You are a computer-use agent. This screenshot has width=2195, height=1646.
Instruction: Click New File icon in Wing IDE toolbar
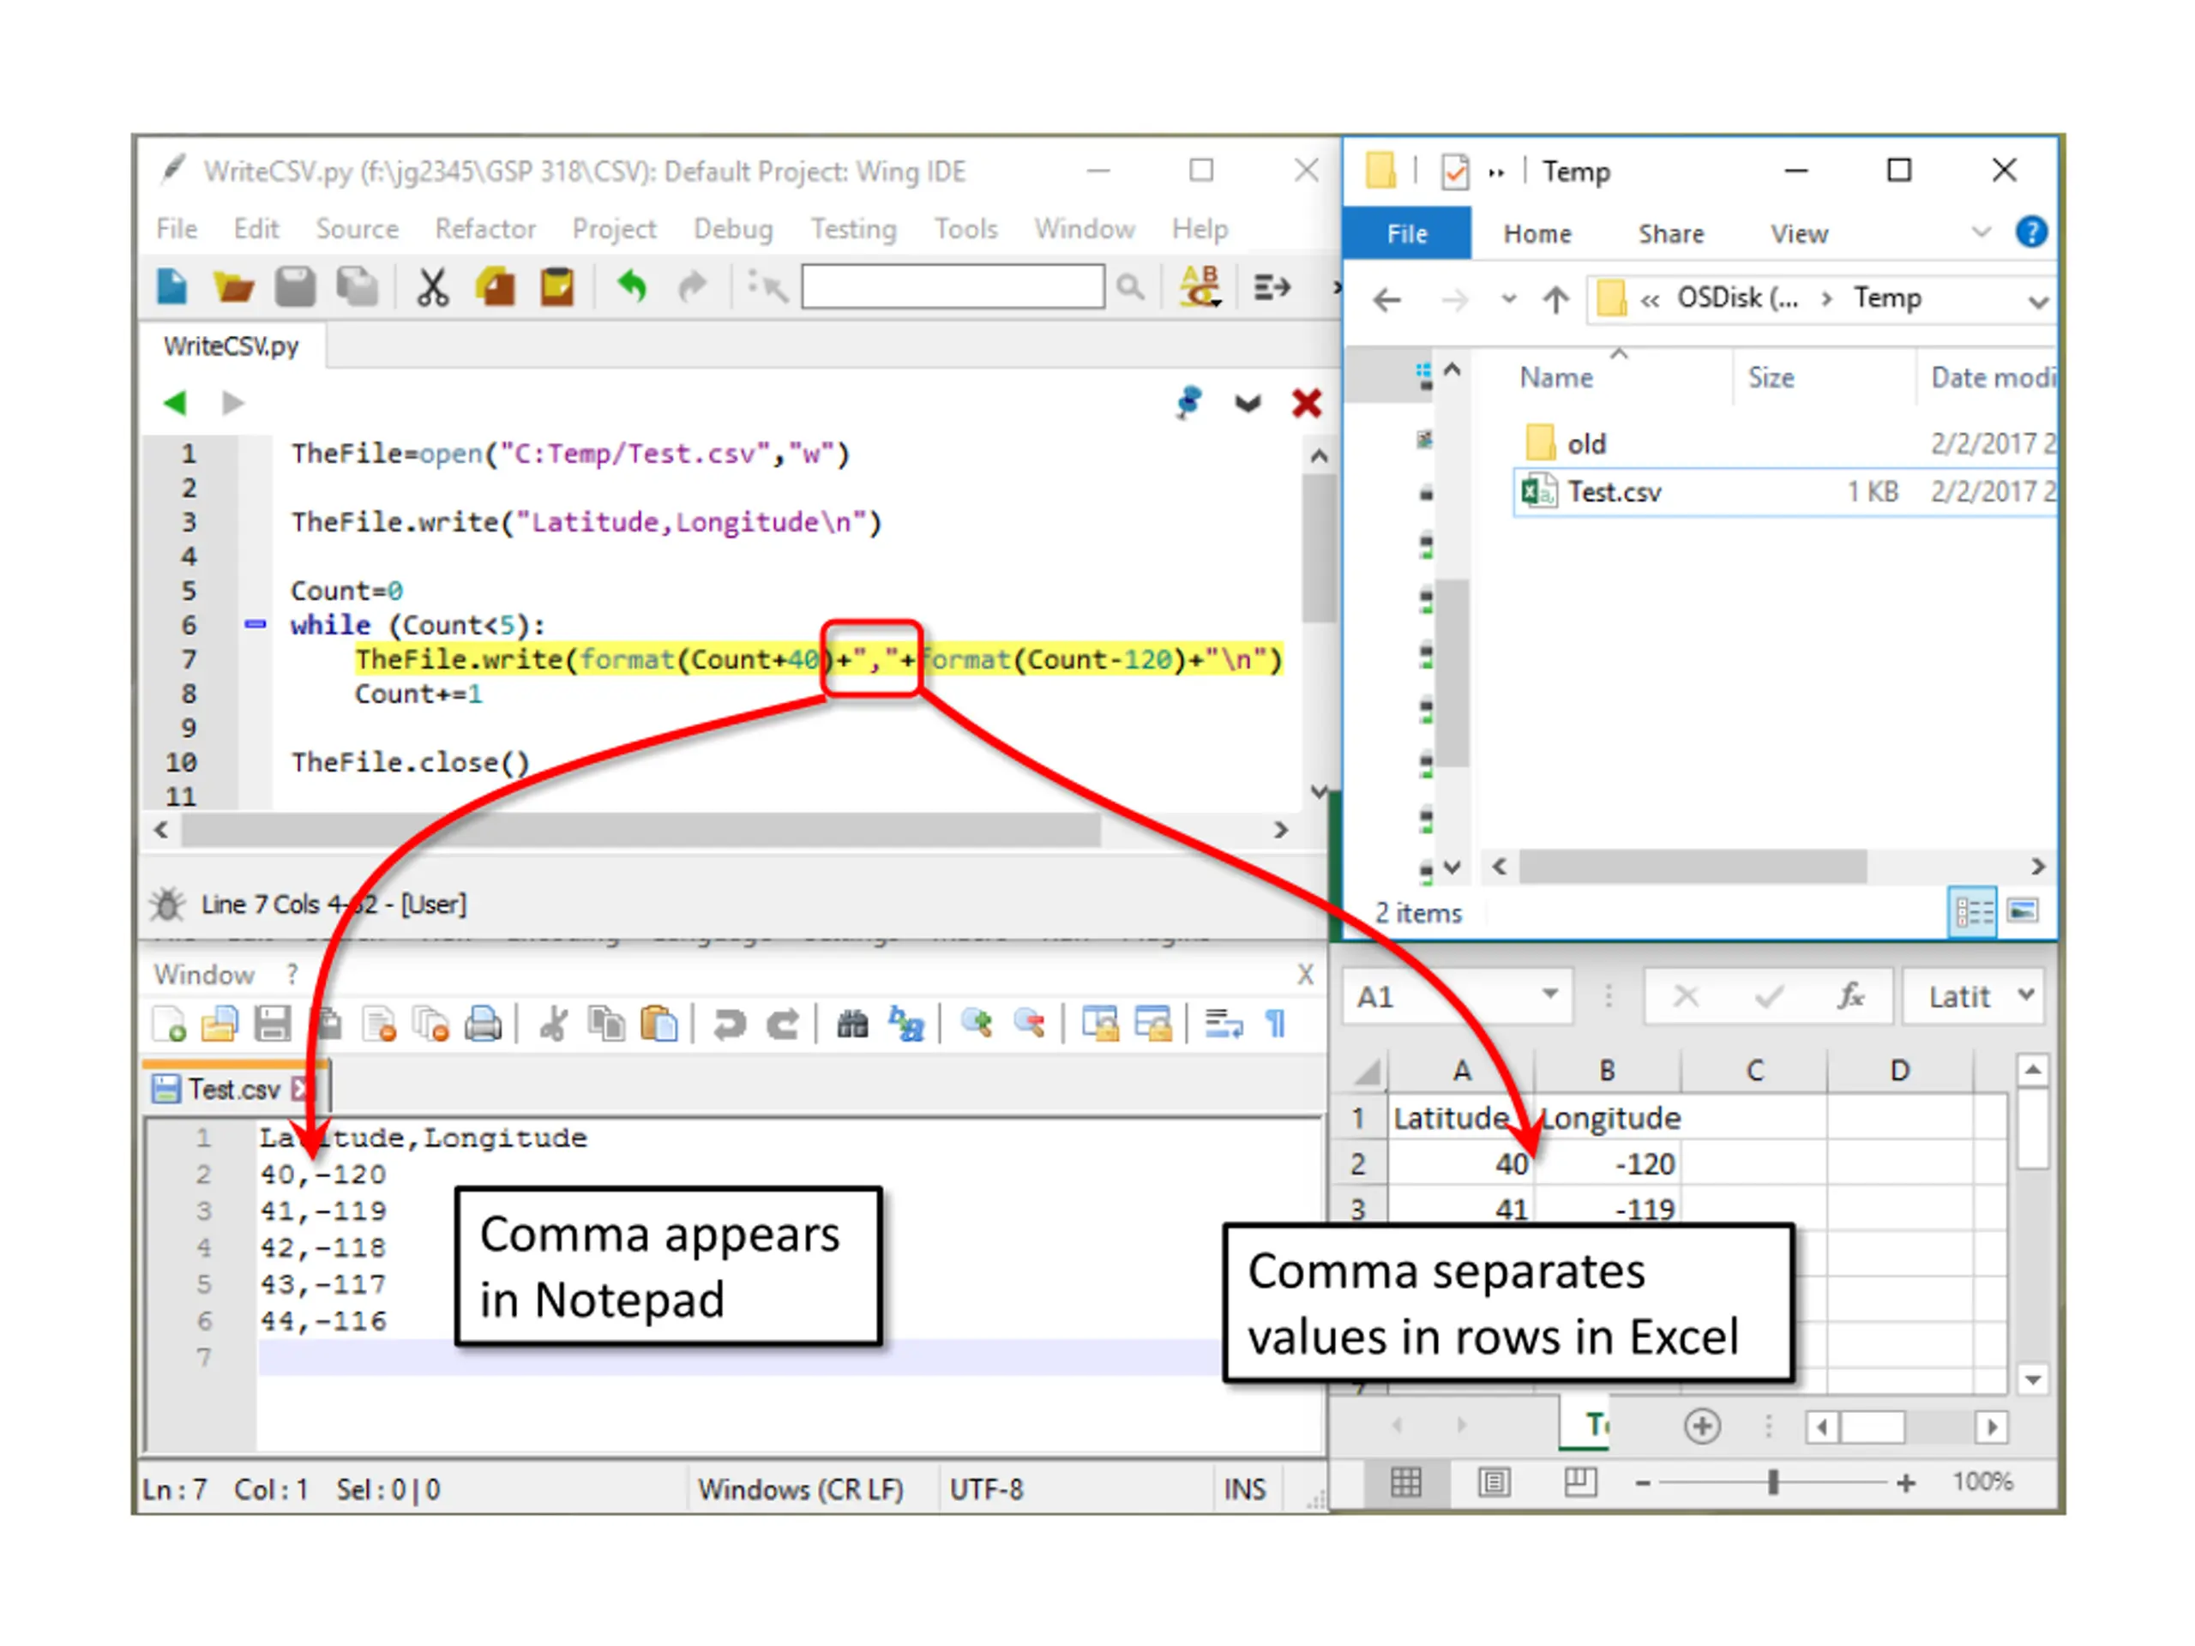pos(172,286)
